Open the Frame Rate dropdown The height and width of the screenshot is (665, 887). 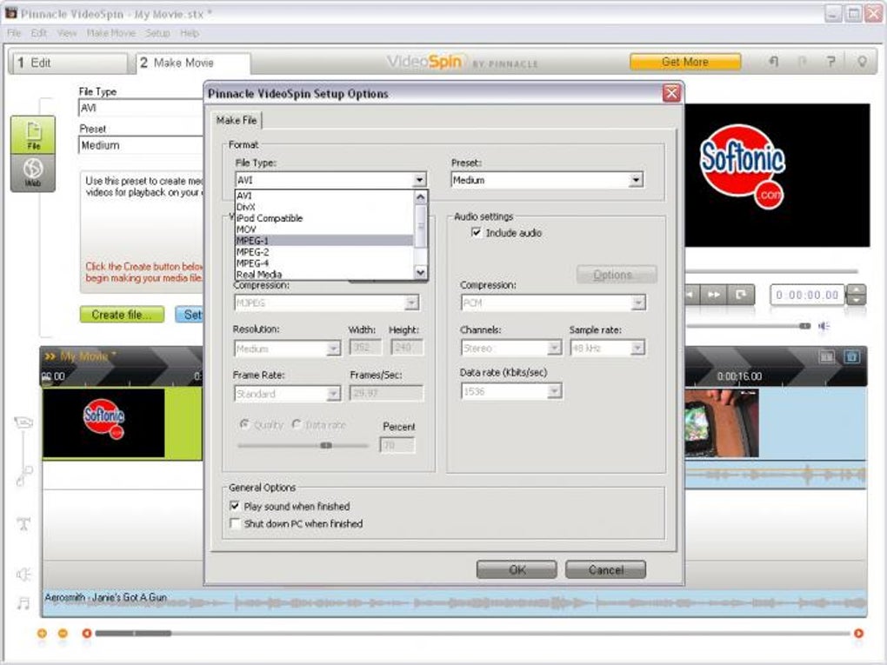pos(333,394)
